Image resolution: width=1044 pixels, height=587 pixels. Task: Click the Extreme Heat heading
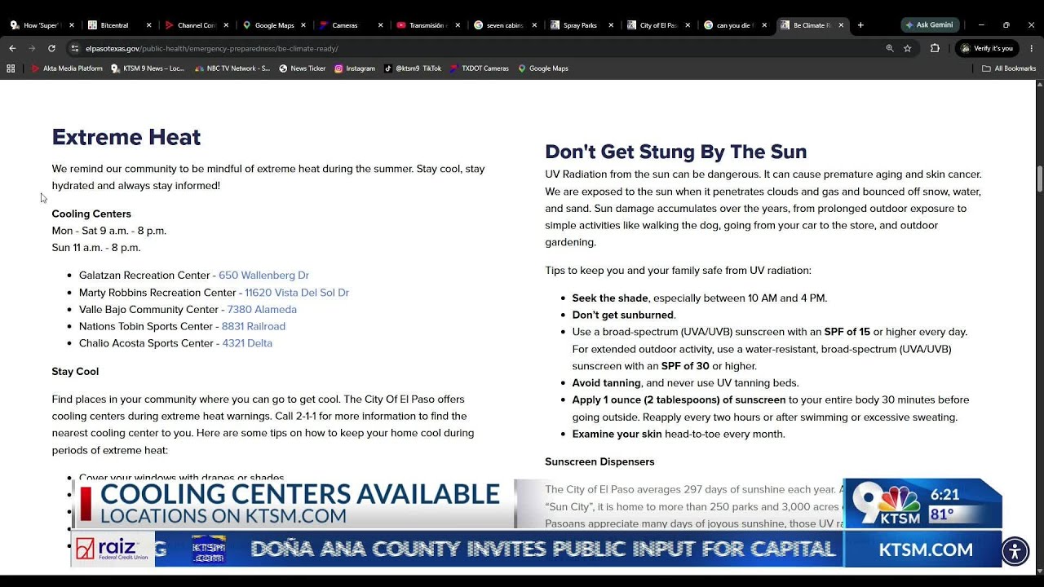coord(126,137)
